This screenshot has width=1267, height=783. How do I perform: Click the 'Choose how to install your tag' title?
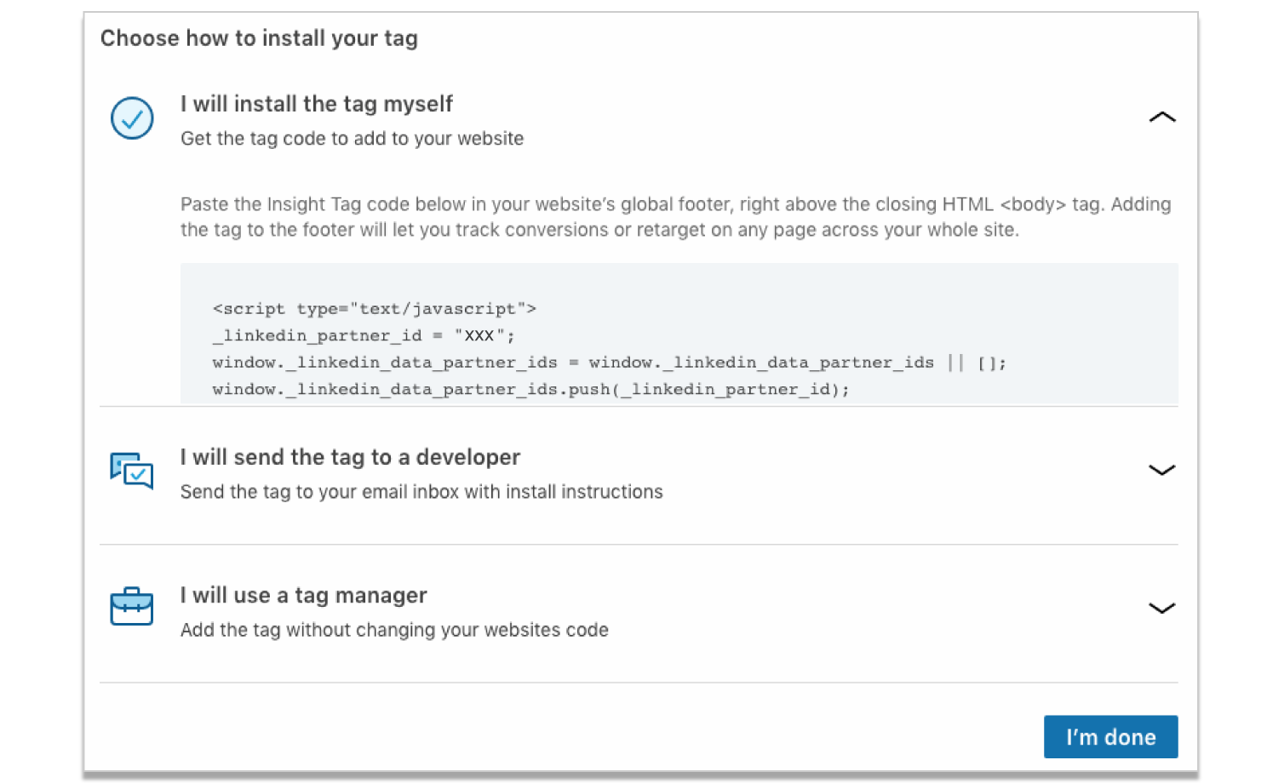tap(259, 38)
